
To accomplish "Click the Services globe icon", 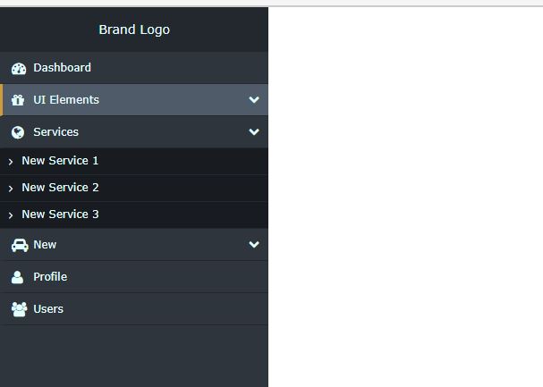I will (x=18, y=132).
